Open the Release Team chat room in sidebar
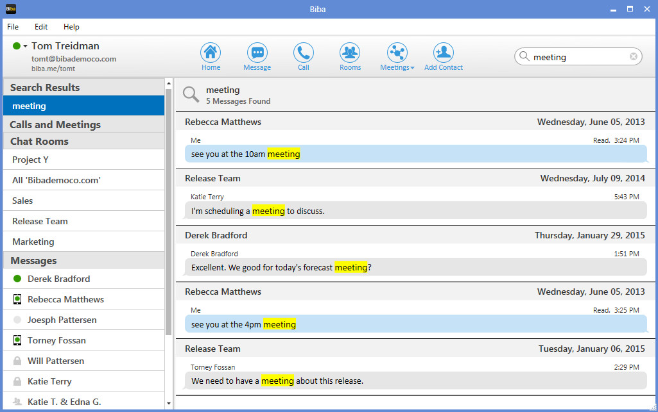The height and width of the screenshot is (412, 658). point(84,221)
